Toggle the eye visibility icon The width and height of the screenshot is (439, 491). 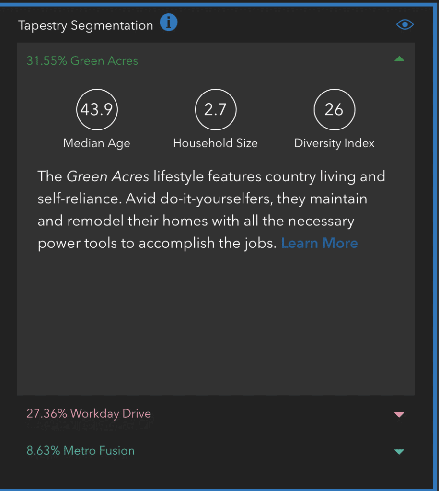(x=405, y=24)
